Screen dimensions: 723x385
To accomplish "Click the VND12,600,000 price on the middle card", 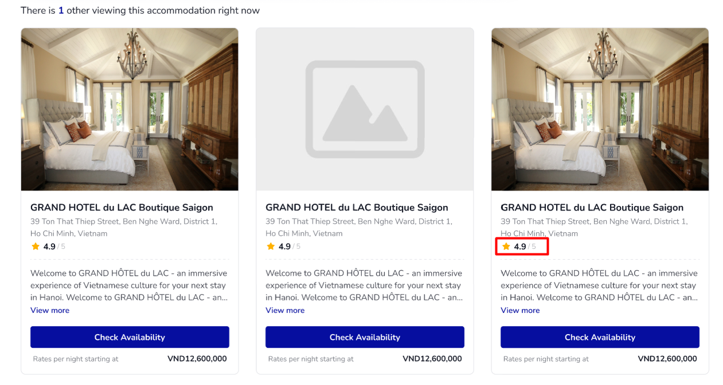I will [432, 359].
